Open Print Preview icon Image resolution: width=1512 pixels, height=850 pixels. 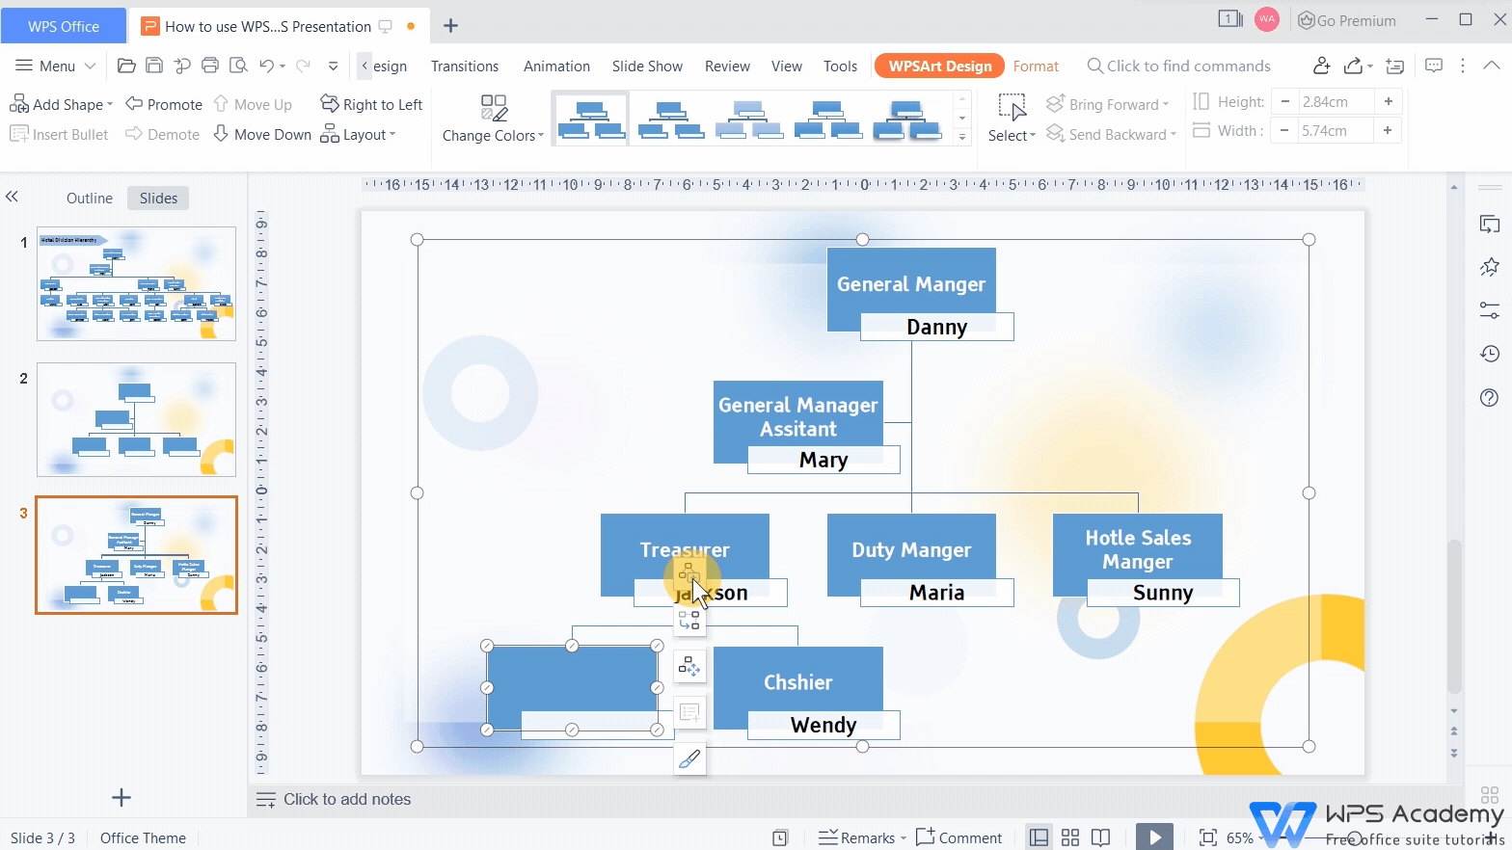point(238,66)
